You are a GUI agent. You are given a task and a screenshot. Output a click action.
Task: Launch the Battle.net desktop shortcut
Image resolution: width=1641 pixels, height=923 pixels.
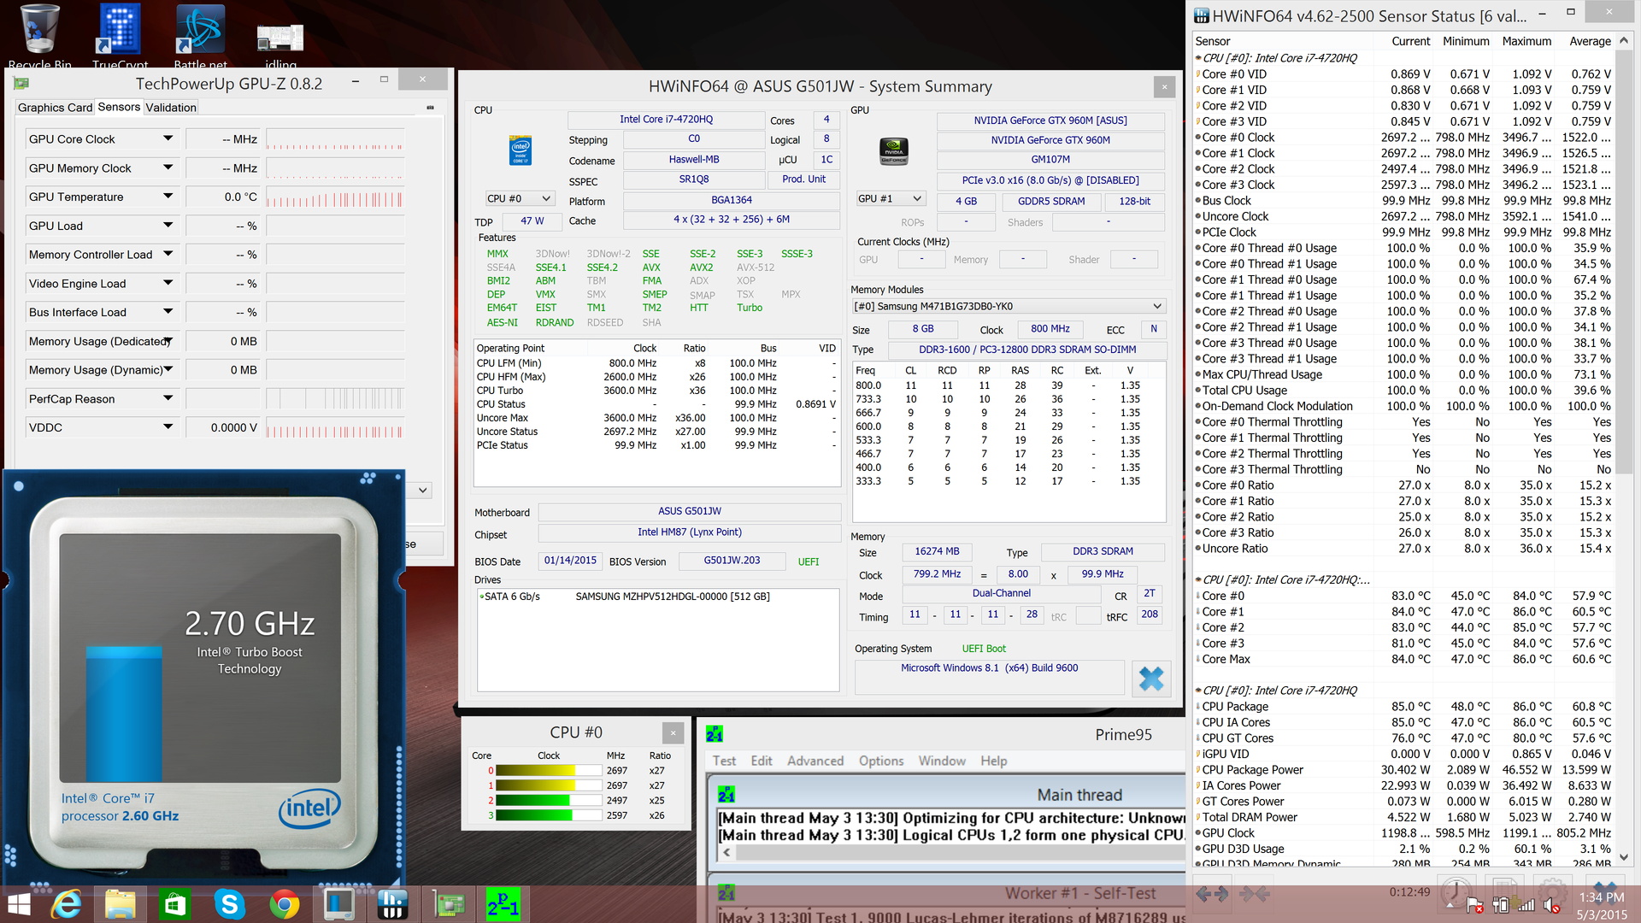click(200, 36)
